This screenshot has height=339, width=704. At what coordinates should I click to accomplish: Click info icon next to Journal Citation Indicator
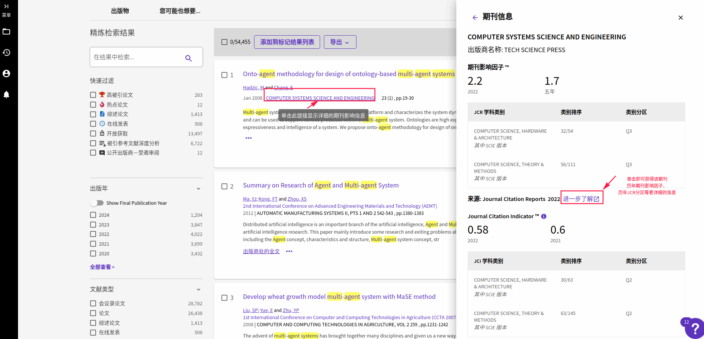pyautogui.click(x=544, y=216)
